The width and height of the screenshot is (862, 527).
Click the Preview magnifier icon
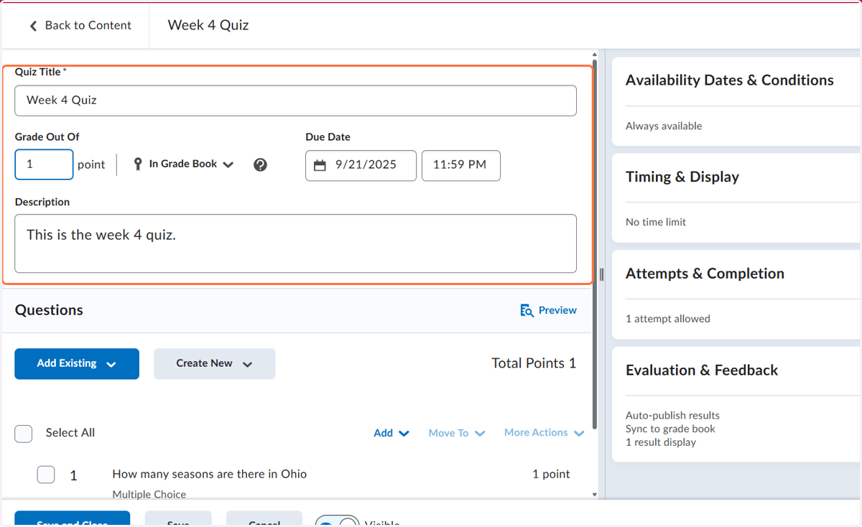527,310
